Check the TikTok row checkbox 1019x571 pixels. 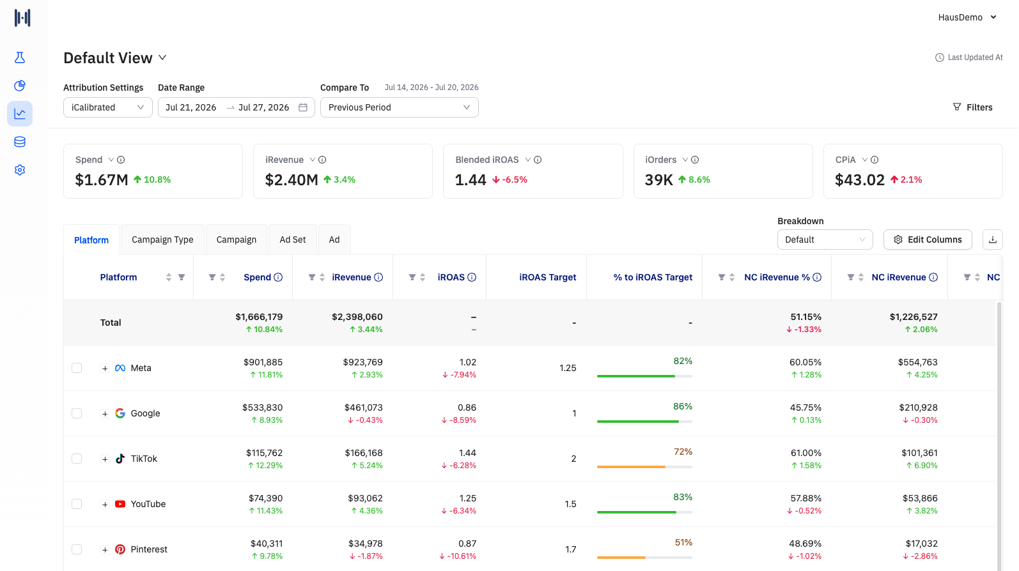pyautogui.click(x=77, y=459)
